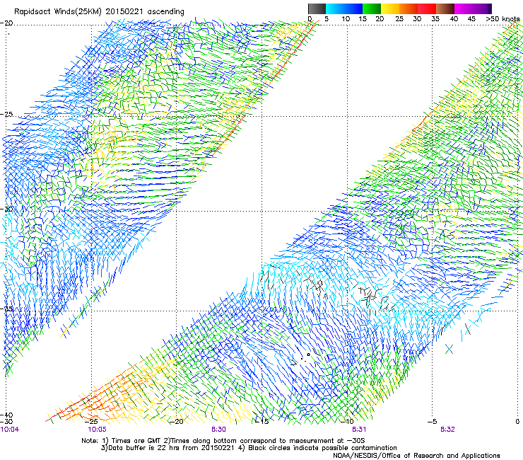The height and width of the screenshot is (460, 523).
Task: Click the '10:04' time label at bottom
Action: click(x=10, y=430)
